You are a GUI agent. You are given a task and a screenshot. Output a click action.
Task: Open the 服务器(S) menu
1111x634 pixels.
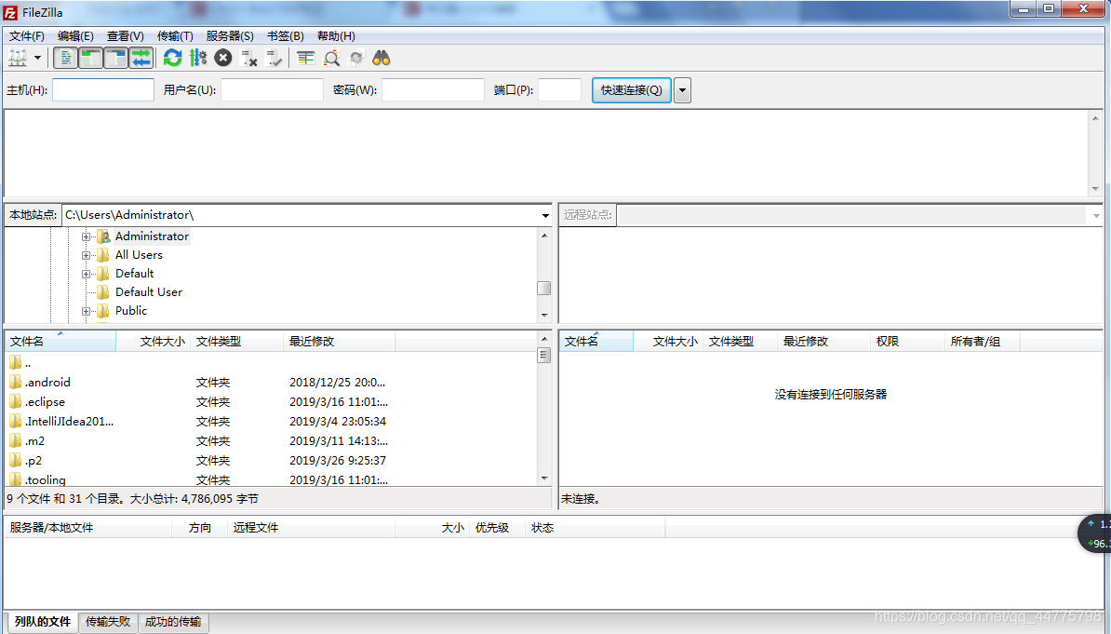point(230,36)
